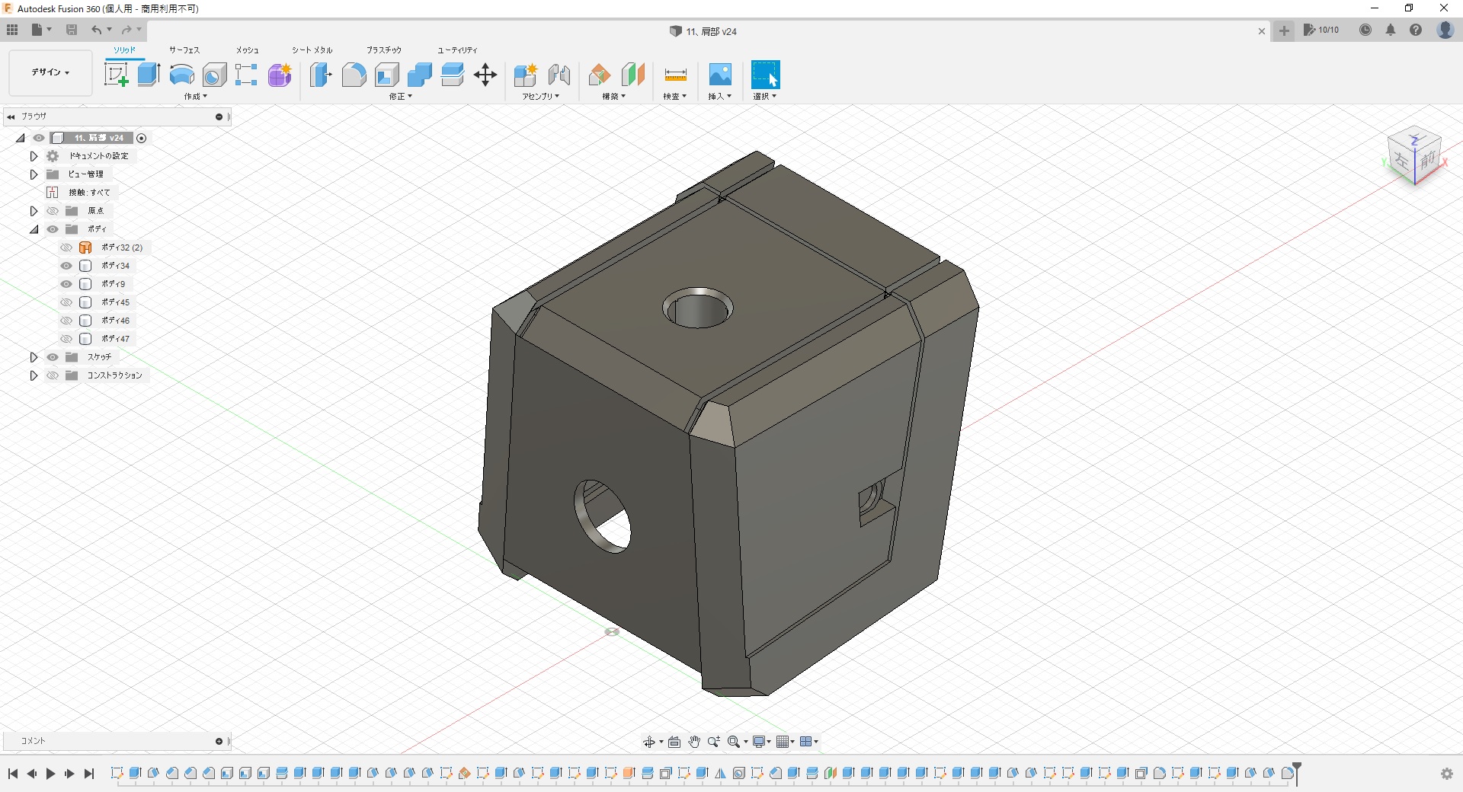Screen dimensions: 1463x792
Task: Open the 修正 menu label
Action: (x=400, y=97)
